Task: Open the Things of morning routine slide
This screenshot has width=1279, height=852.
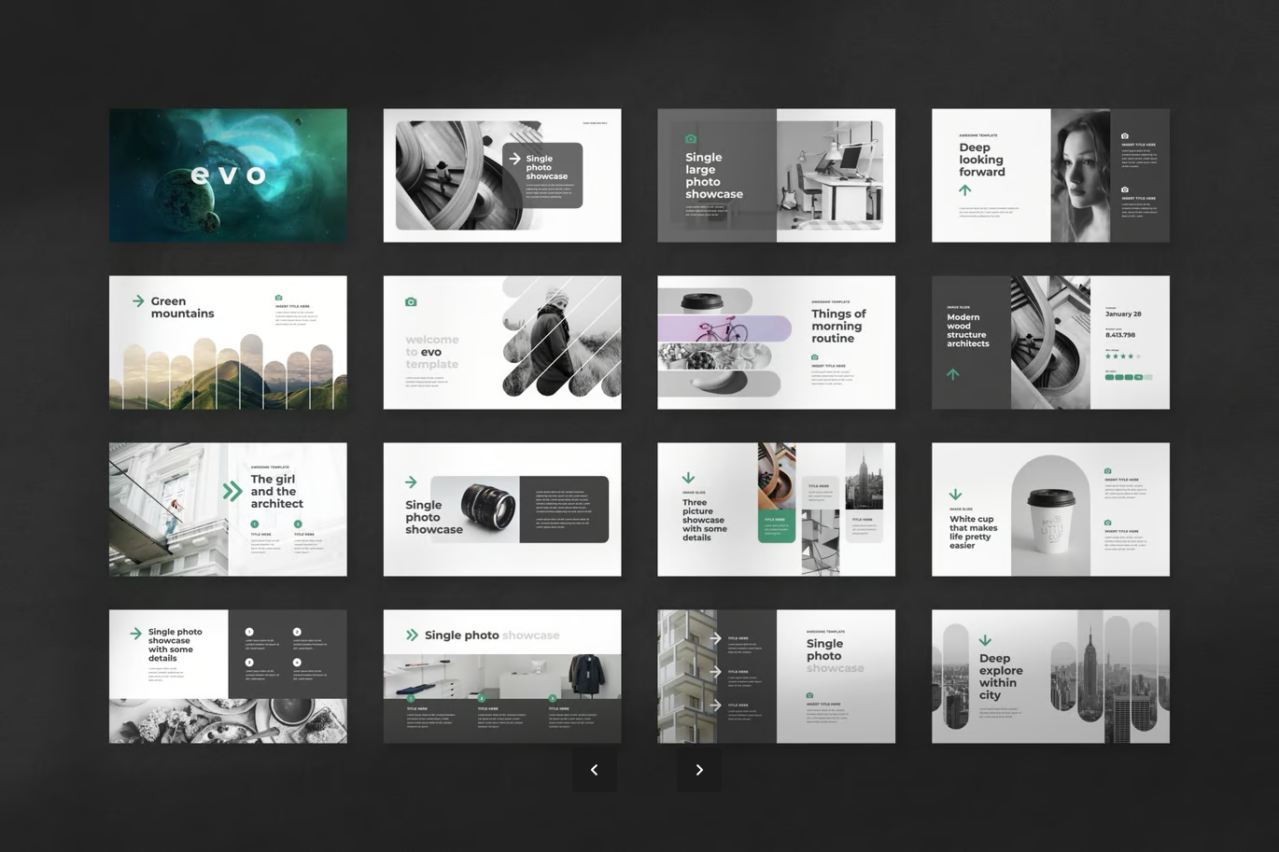Action: pos(776,342)
